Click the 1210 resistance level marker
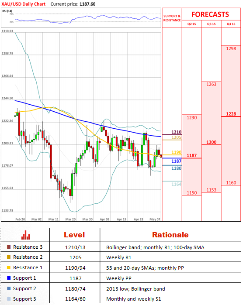The width and height of the screenshot is (243, 305). pos(177,132)
